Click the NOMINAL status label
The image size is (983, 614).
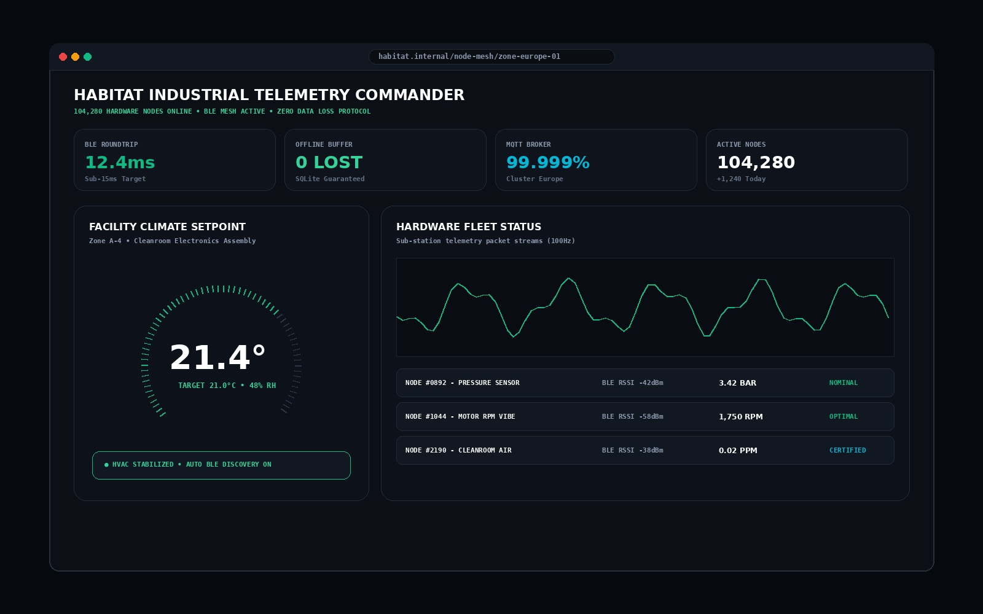pos(844,383)
